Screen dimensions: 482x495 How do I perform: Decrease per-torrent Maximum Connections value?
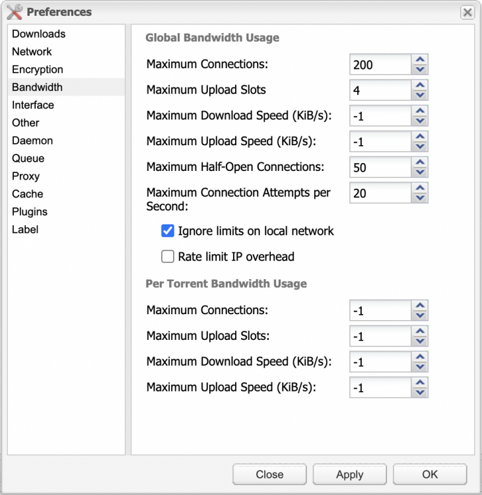point(420,315)
